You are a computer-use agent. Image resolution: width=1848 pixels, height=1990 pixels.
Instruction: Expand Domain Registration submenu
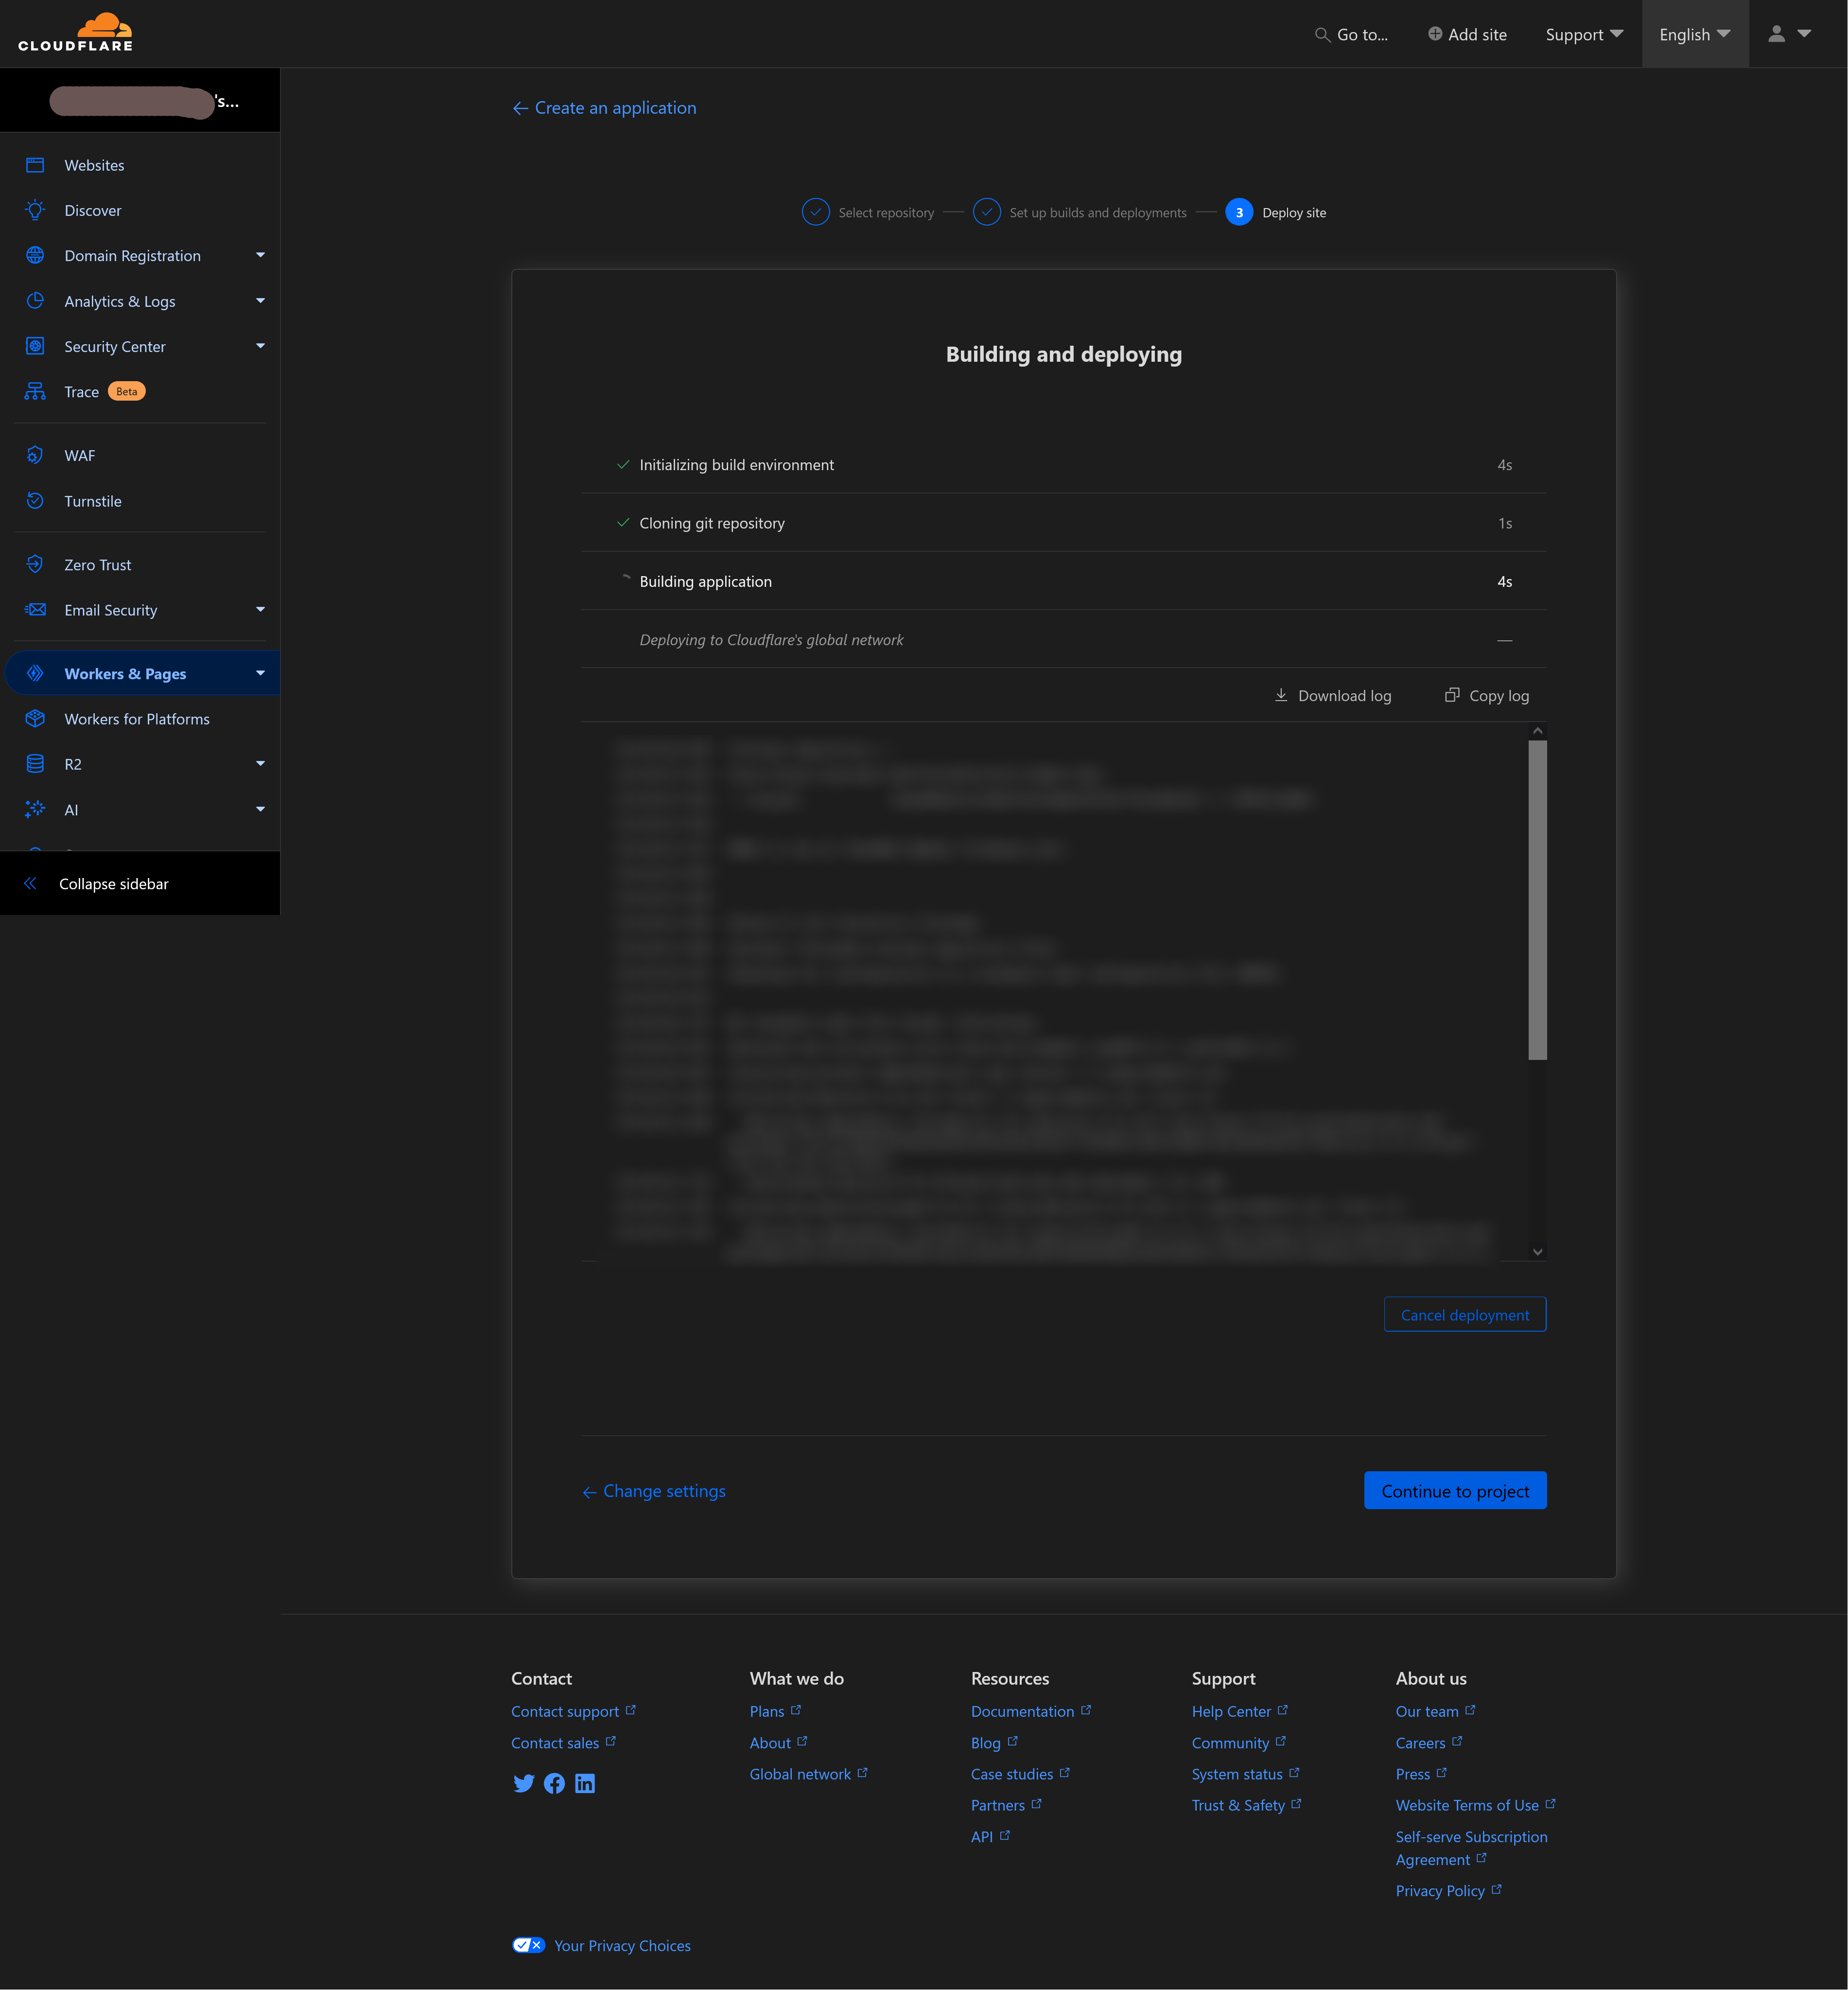click(x=260, y=255)
